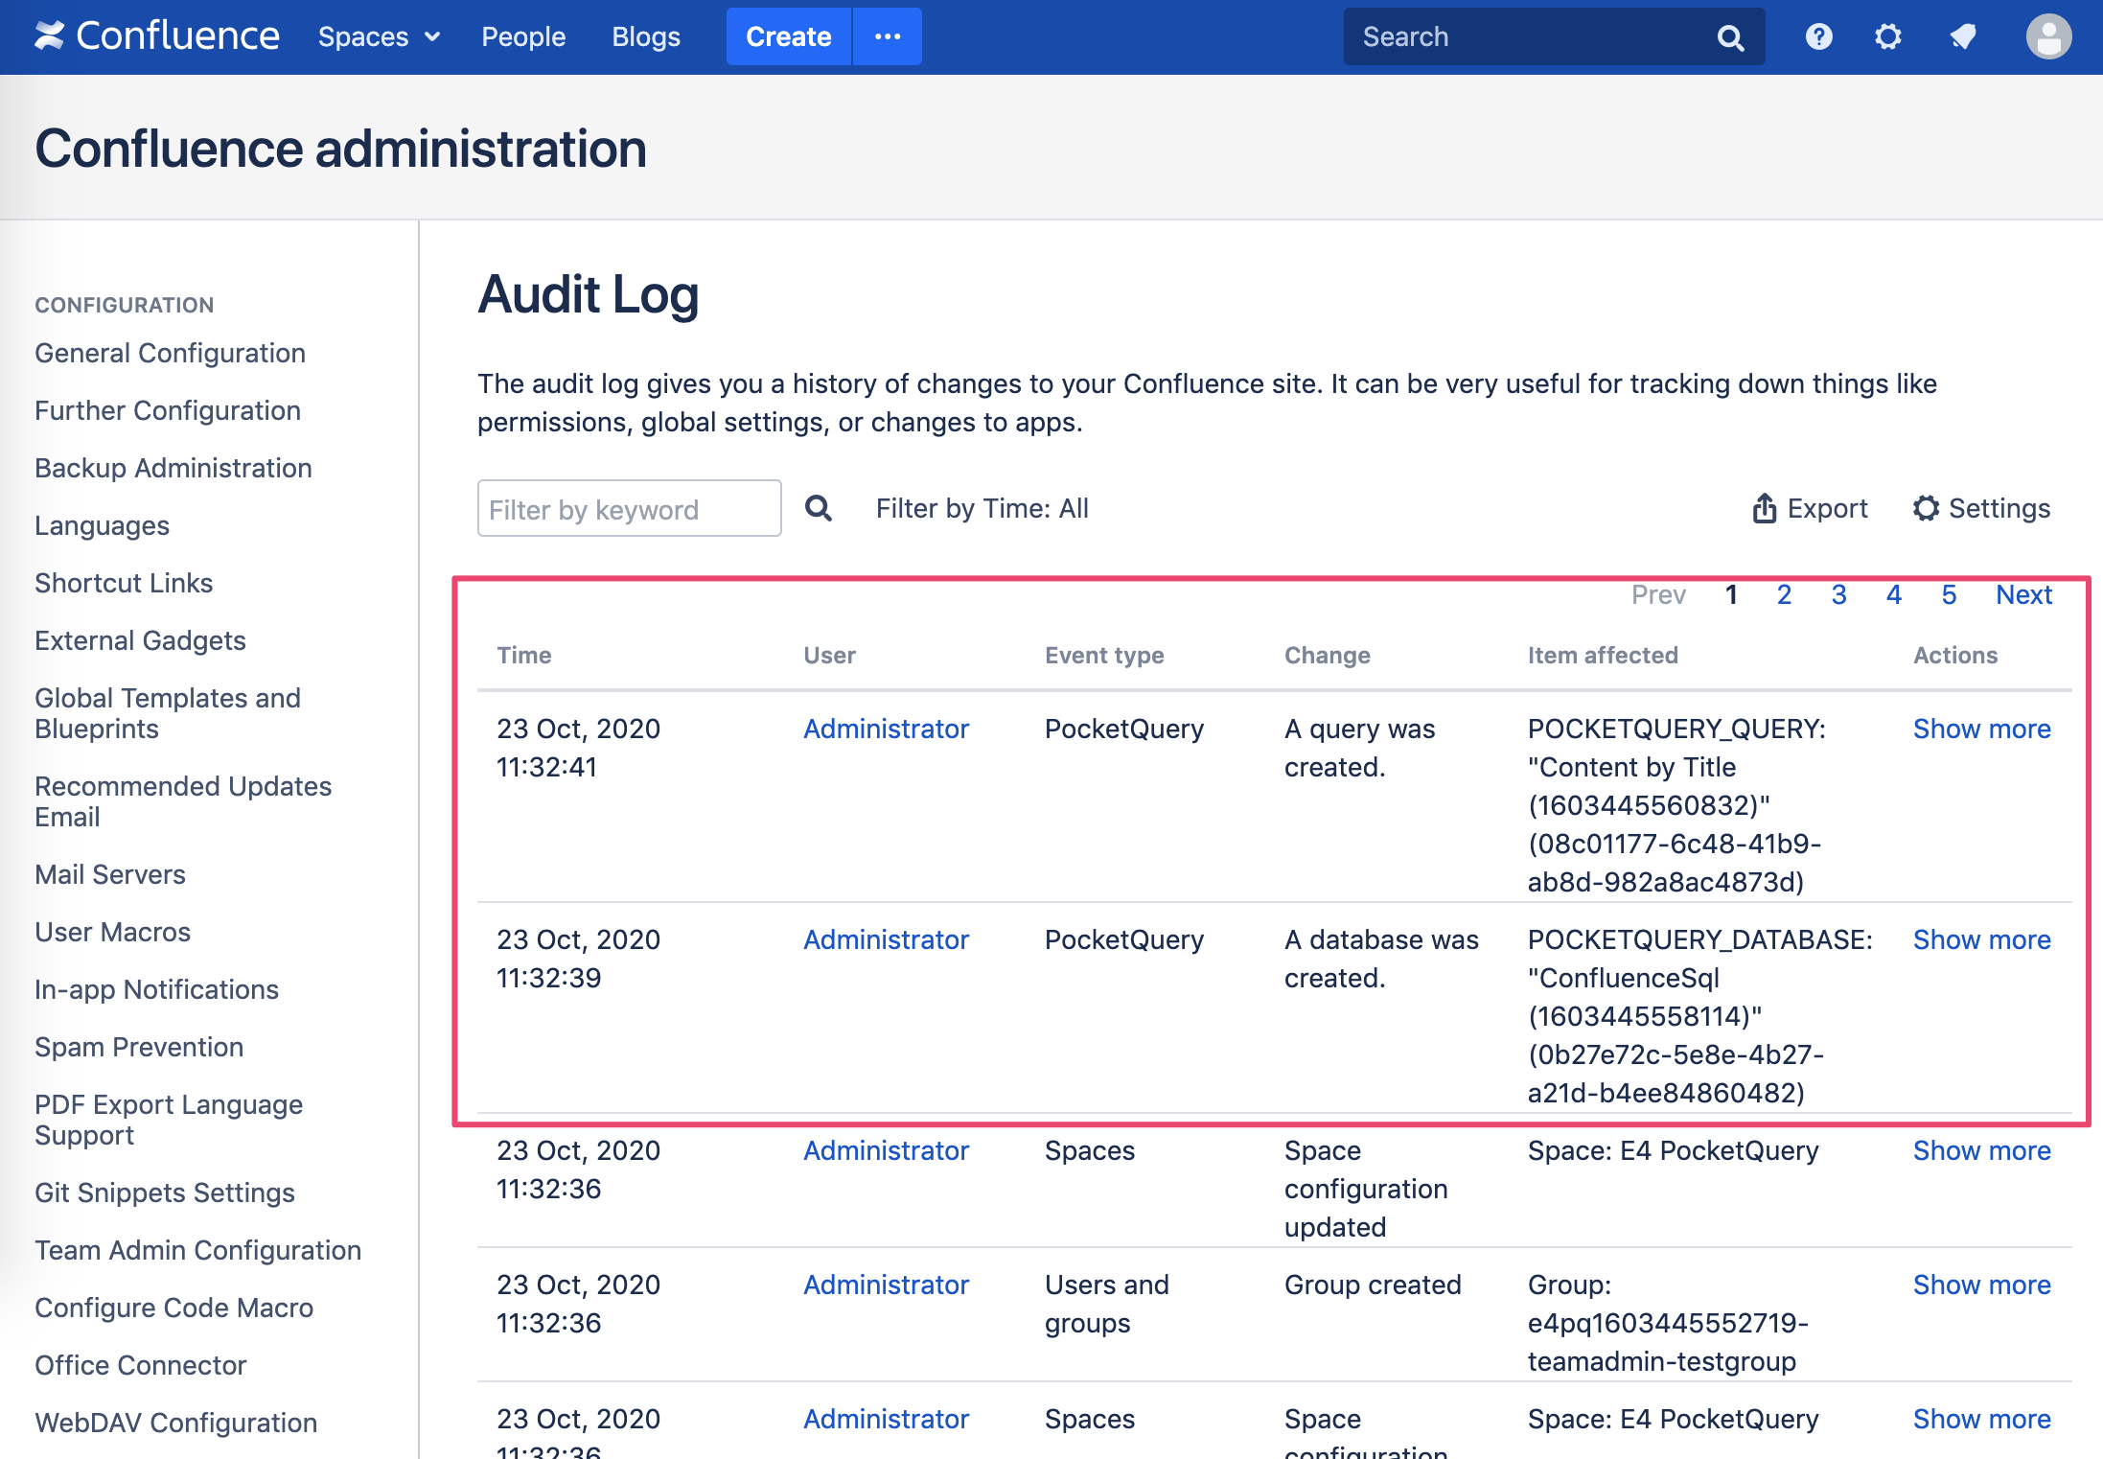The width and height of the screenshot is (2103, 1459).
Task: Open General Configuration in sidebar
Action: [170, 353]
